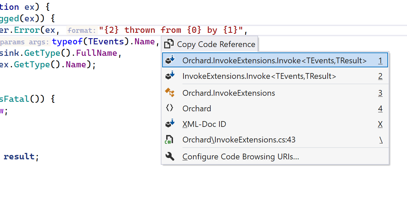407x203 pixels.
Task: Click the params args: inlay hint
Action: [24, 42]
